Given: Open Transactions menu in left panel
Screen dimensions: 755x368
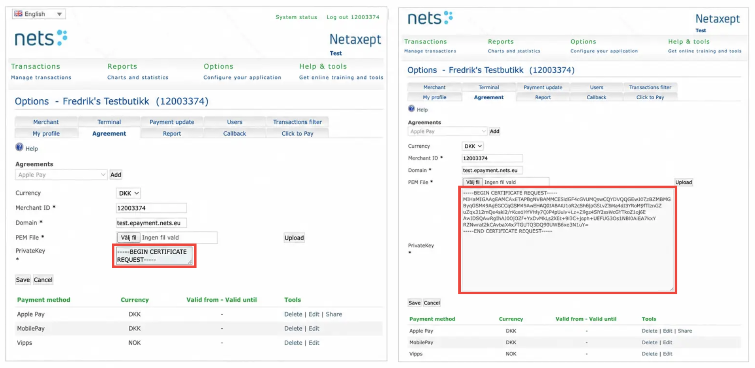Looking at the screenshot, I should 36,66.
